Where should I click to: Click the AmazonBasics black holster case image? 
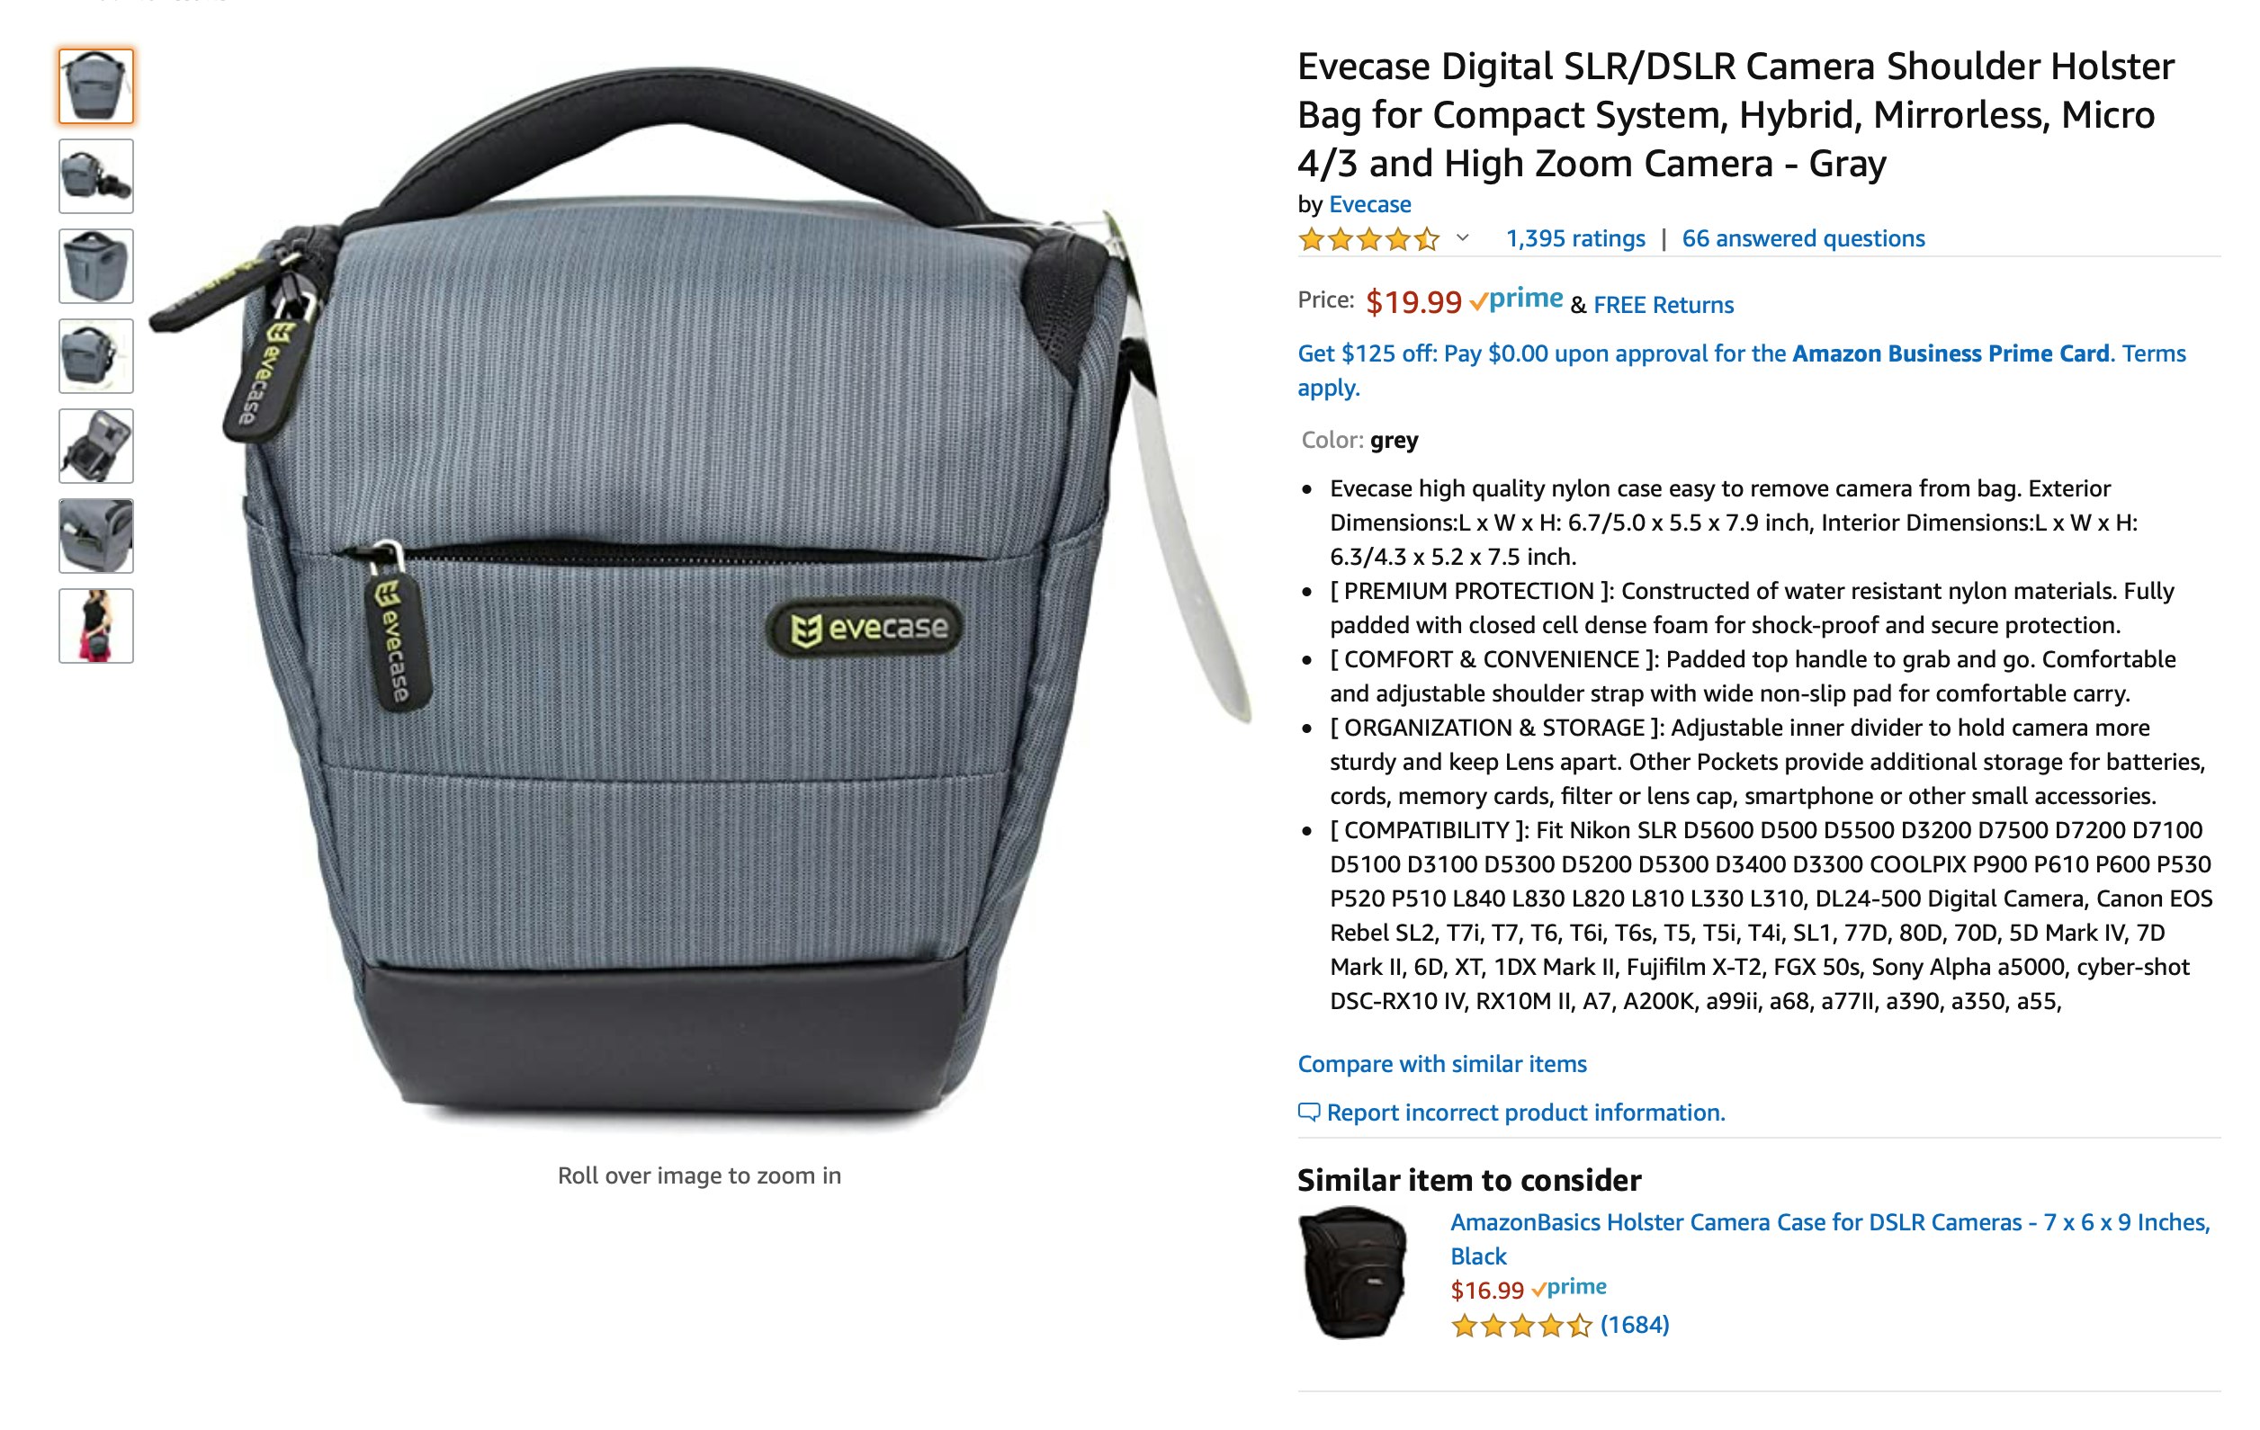tap(1352, 1274)
